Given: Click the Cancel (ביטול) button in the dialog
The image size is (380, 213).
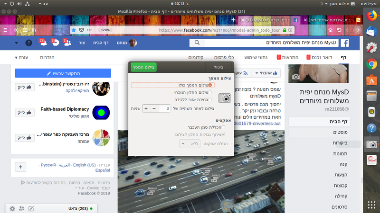Looking at the screenshot, I should tap(218, 67).
